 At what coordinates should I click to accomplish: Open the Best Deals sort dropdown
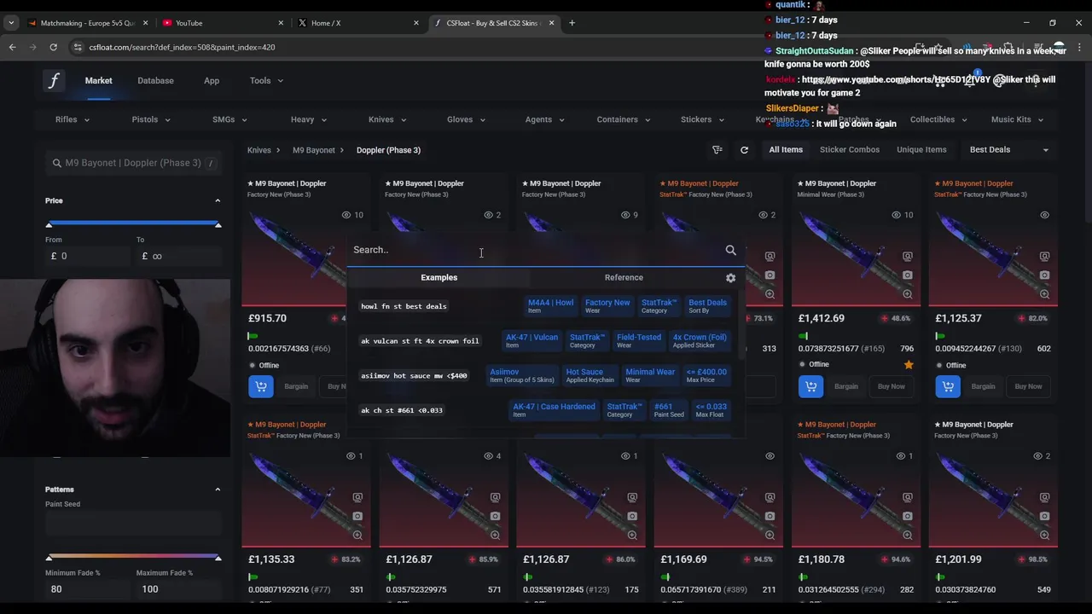(1009, 150)
